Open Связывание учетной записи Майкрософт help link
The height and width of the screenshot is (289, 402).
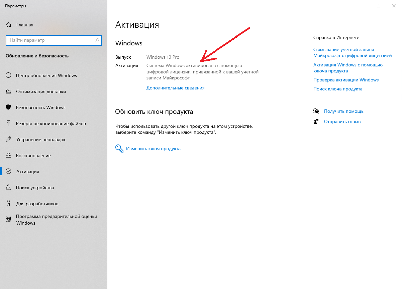click(353, 52)
